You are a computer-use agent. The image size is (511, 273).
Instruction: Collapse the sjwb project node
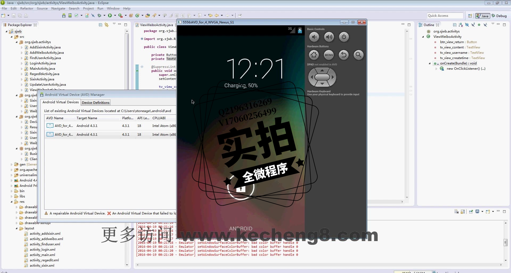(x=6, y=31)
